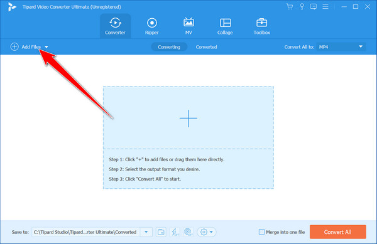Switch to the Converter tab

[115, 26]
